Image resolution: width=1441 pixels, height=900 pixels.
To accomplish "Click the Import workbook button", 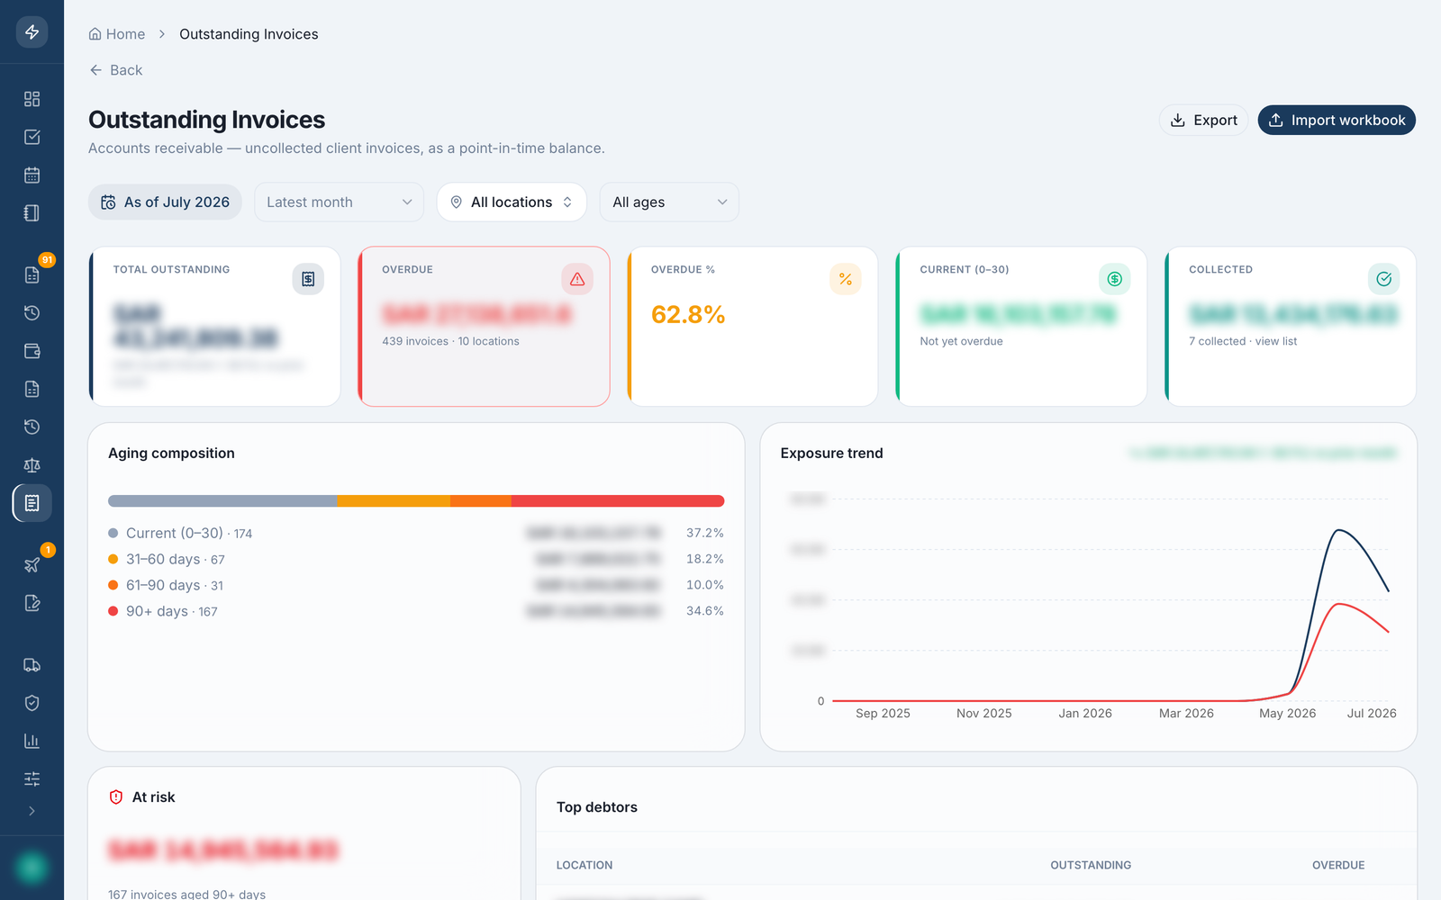I will 1337,120.
